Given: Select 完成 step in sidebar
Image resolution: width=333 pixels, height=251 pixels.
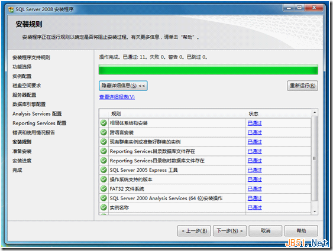Looking at the screenshot, I should click(x=17, y=170).
